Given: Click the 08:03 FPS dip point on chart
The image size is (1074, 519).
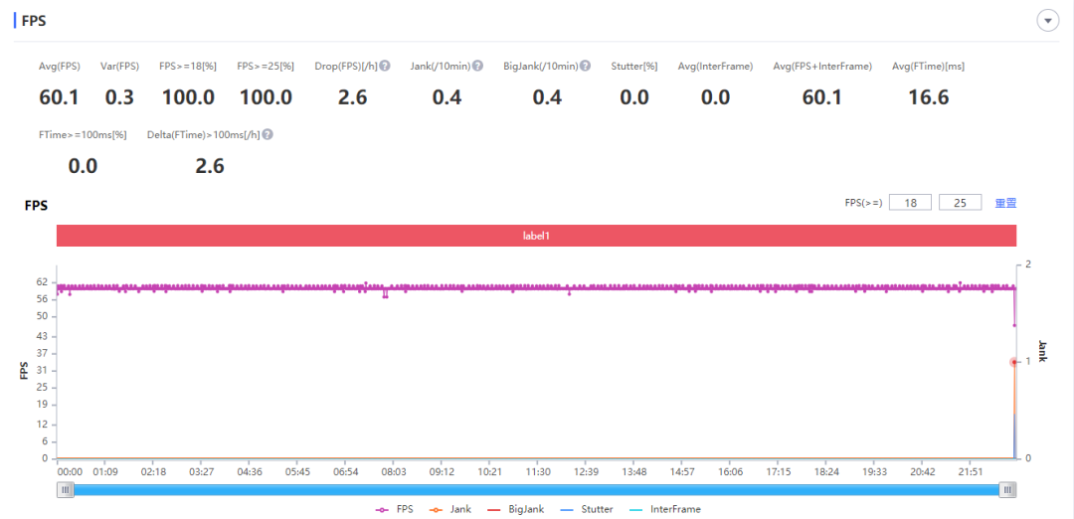Looking at the screenshot, I should pyautogui.click(x=386, y=296).
